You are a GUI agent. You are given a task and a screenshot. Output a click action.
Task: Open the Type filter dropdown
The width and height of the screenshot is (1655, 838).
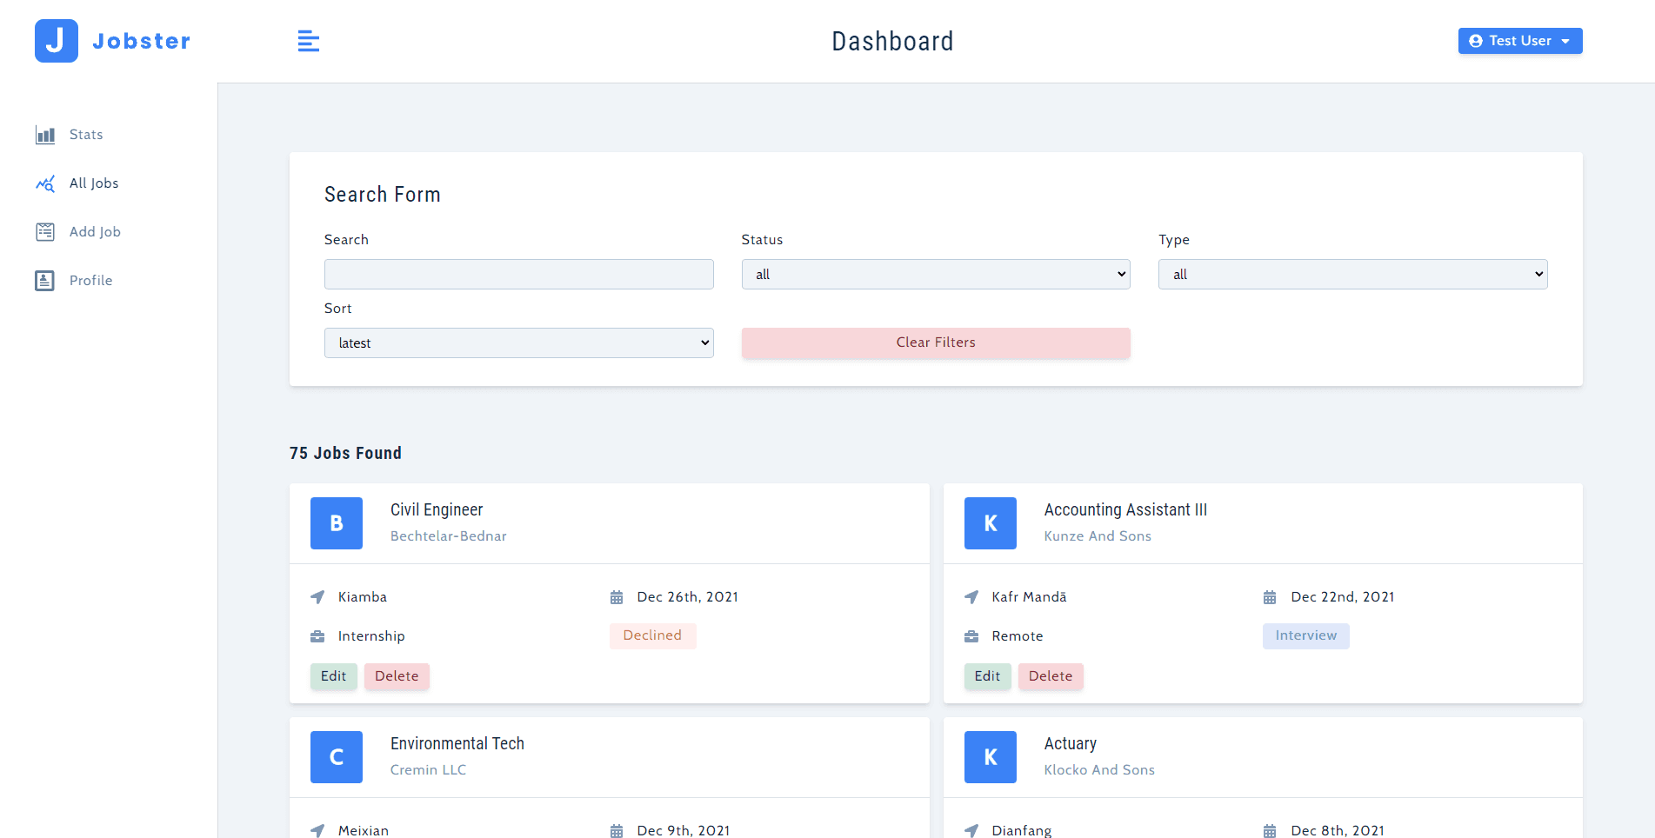click(1351, 275)
